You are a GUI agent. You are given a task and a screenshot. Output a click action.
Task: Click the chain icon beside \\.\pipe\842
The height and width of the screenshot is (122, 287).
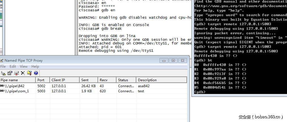[x=2, y=86]
